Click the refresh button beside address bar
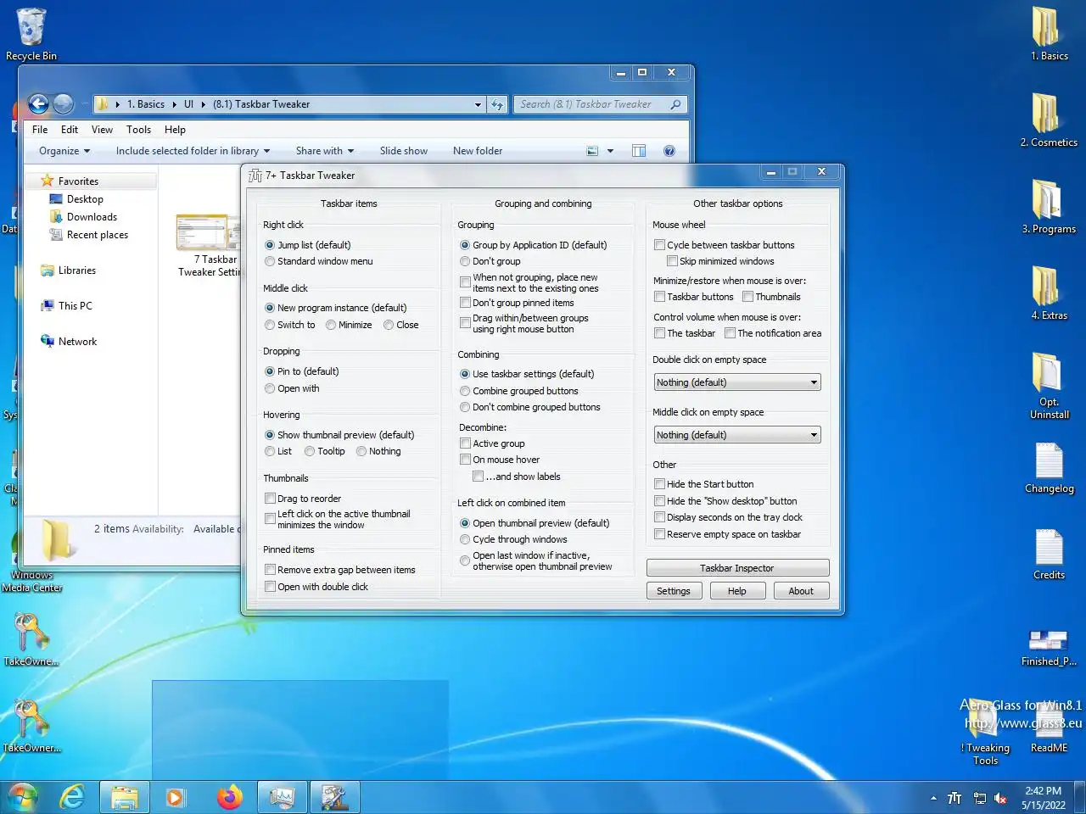 tap(497, 104)
